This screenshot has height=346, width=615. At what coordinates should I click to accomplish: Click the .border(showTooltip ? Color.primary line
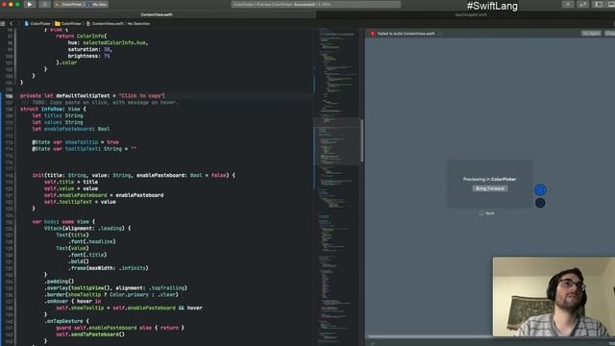pyautogui.click(x=111, y=295)
